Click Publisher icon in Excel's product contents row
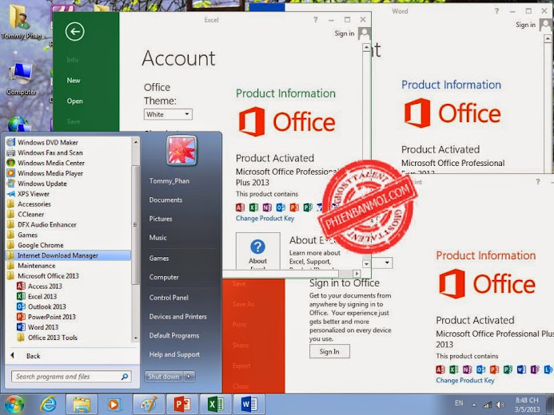 (308, 207)
